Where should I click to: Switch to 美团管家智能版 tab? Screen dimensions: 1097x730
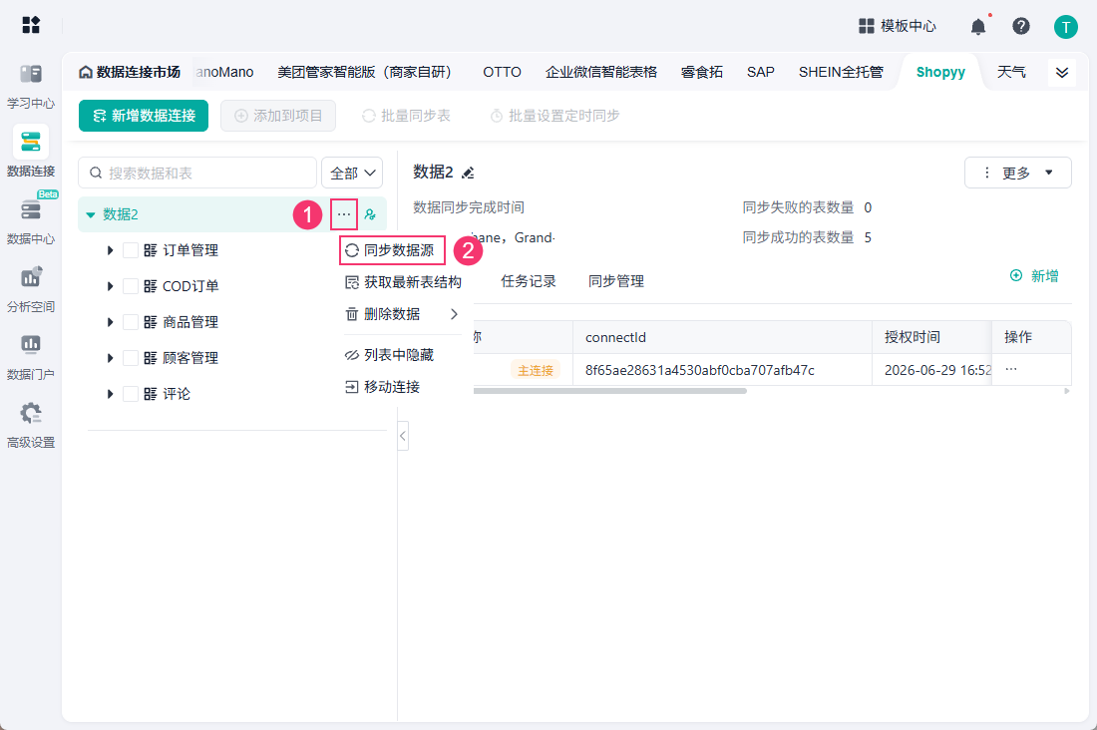pyautogui.click(x=364, y=72)
